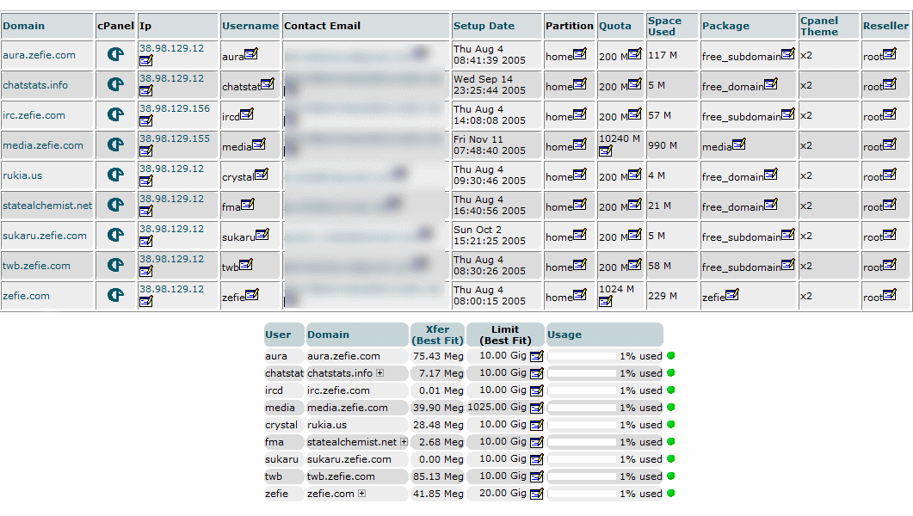Edit bandwidth limit icon for zefie user
The height and width of the screenshot is (516, 913).
click(536, 494)
